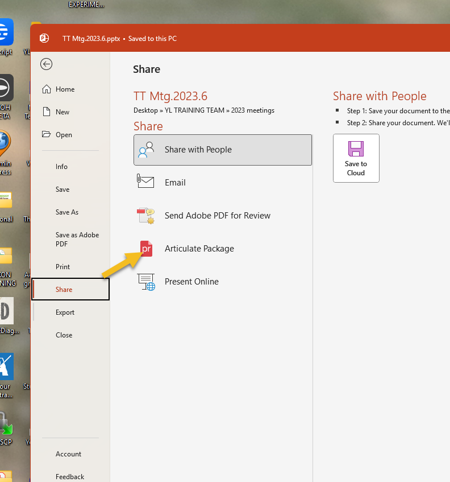Select the Feedback option
The image size is (450, 482).
pos(69,477)
